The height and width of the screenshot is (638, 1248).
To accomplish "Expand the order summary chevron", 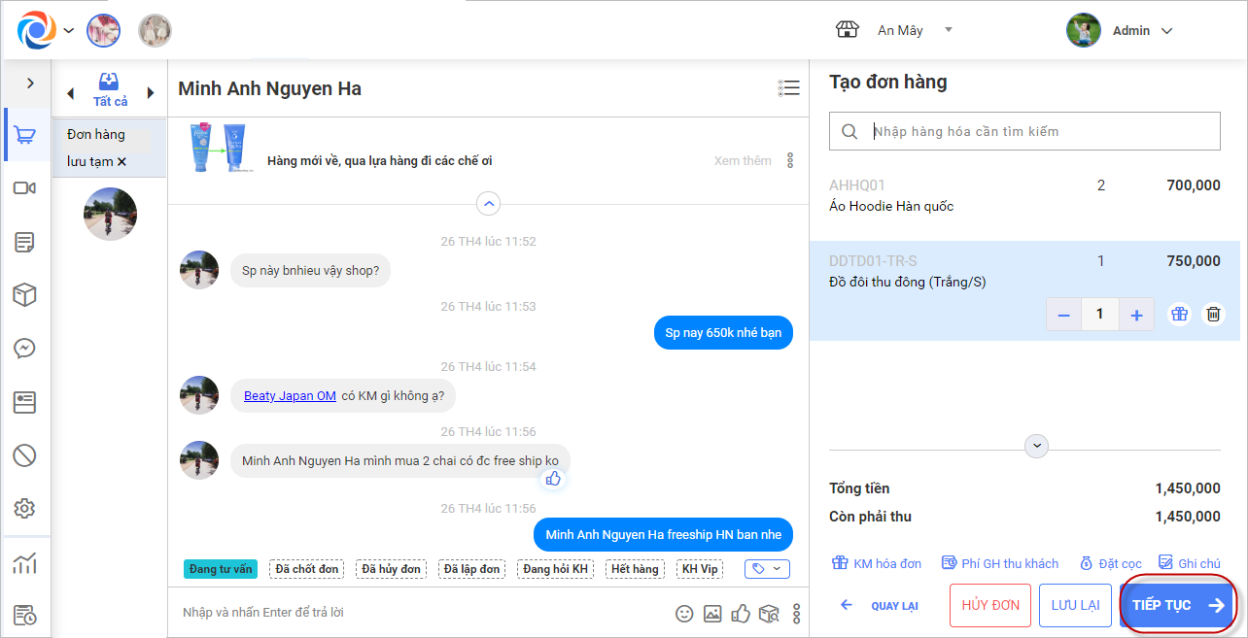I will 1037,446.
